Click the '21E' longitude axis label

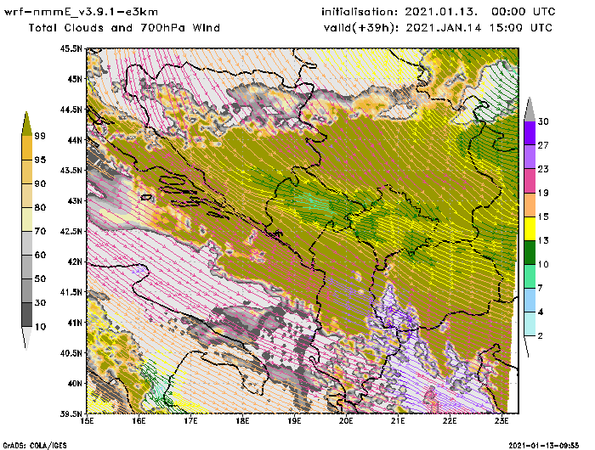[398, 421]
